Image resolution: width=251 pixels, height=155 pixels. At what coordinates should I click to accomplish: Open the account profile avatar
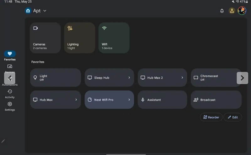(x=242, y=11)
